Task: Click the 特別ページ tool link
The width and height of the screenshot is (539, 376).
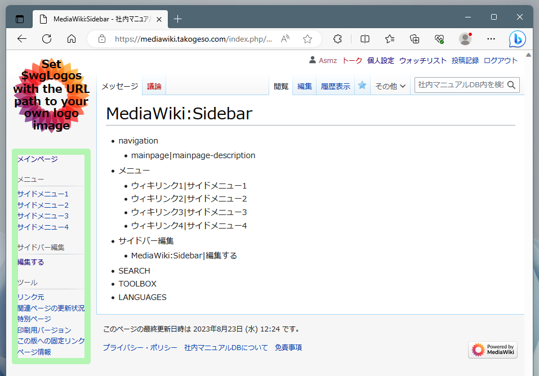Action: click(x=34, y=319)
